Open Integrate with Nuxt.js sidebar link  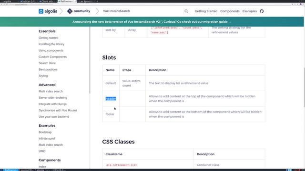[x=52, y=104]
